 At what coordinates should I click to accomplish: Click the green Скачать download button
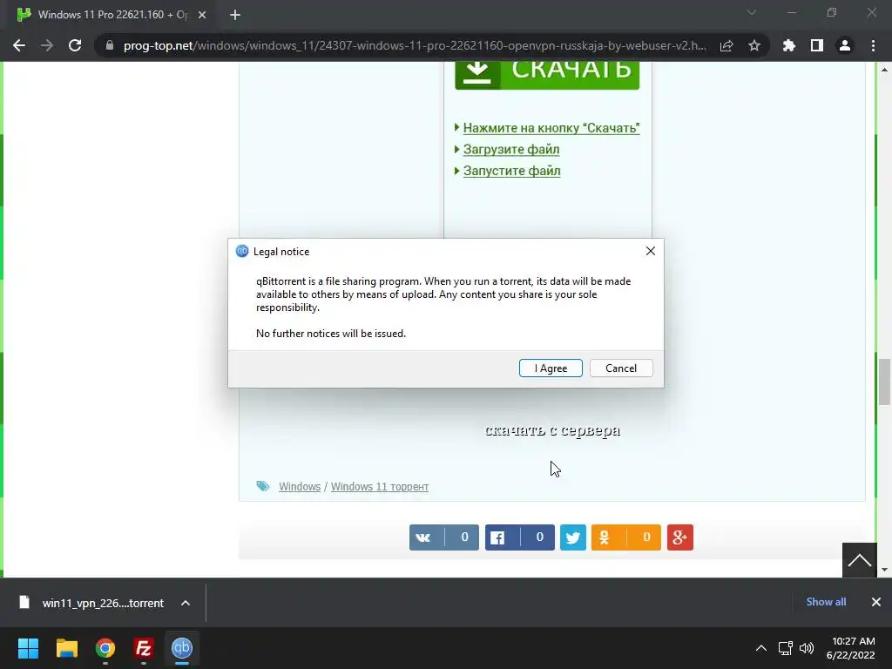[x=547, y=75]
